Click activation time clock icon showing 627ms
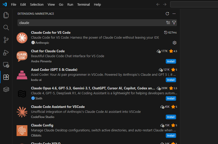This screenshot has width=218, height=144. pos(166,32)
